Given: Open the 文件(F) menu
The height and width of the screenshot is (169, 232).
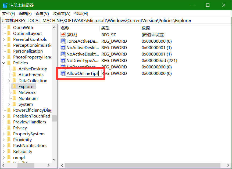Looking at the screenshot, I should pyautogui.click(x=9, y=14).
